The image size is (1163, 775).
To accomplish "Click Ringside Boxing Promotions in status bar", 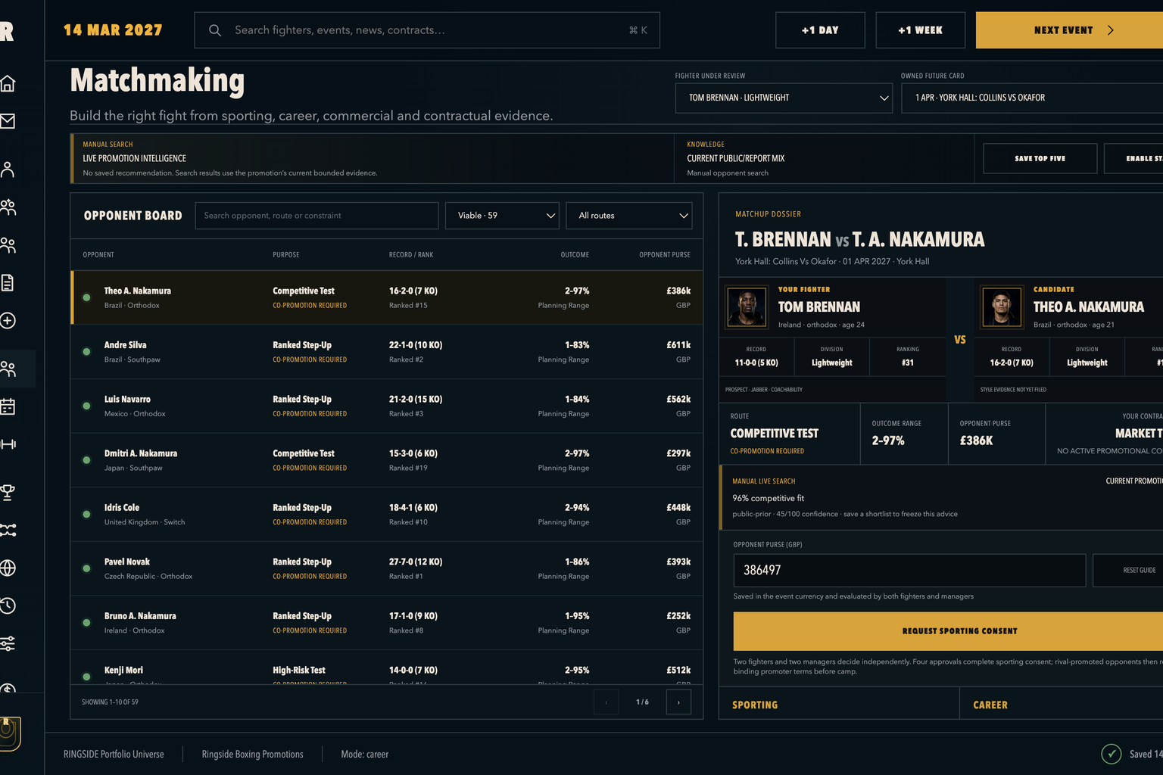I will [x=252, y=755].
